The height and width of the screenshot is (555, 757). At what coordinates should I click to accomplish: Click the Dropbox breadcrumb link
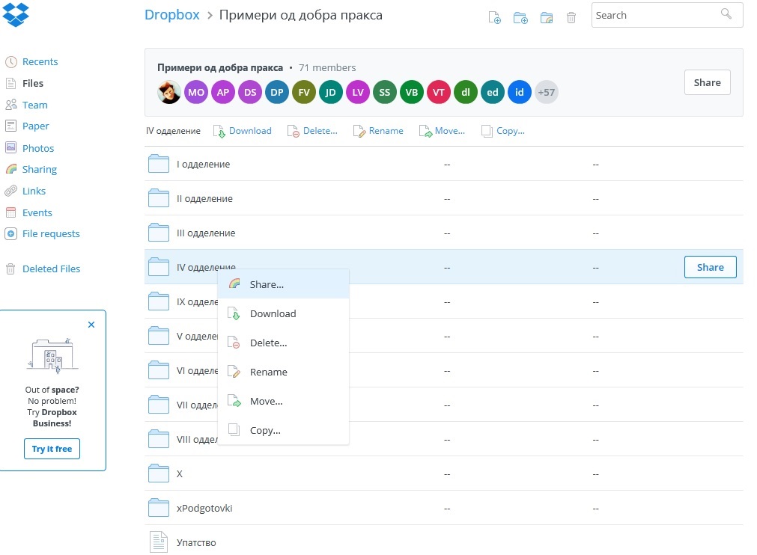point(172,15)
